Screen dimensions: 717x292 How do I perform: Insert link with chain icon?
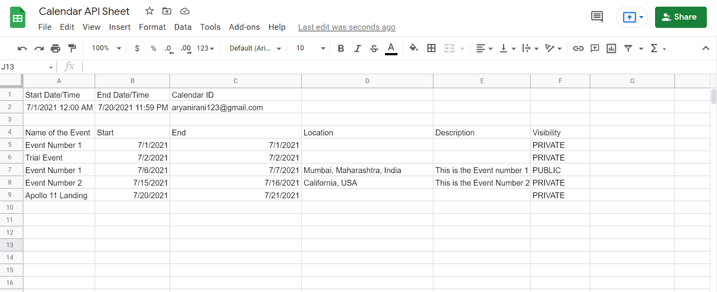[x=579, y=48]
